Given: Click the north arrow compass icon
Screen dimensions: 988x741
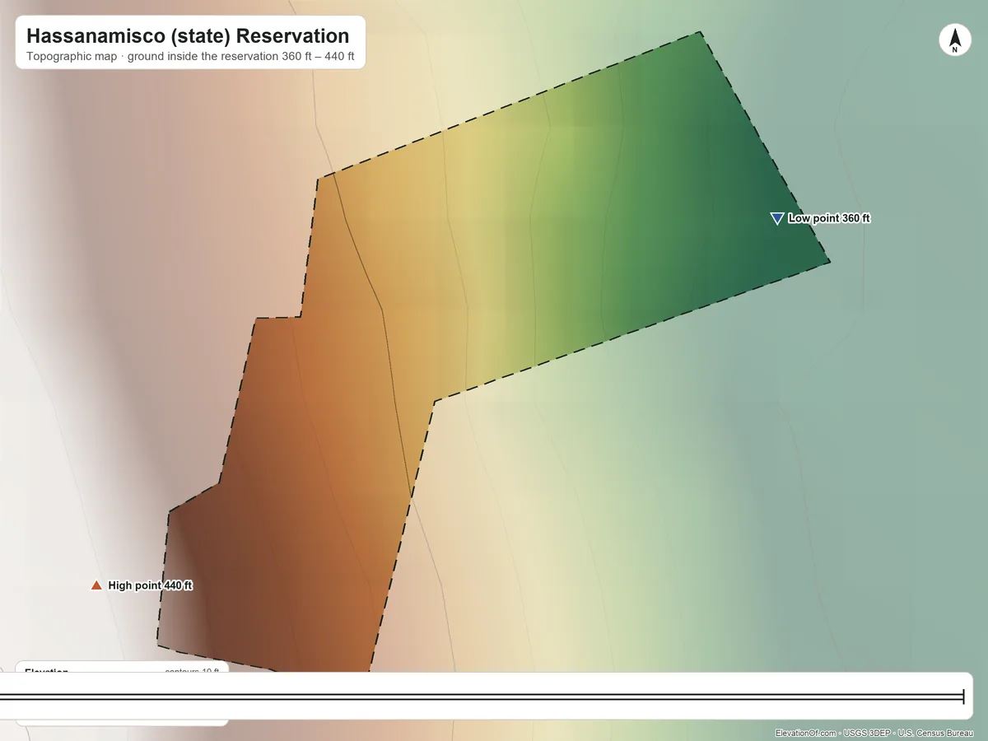Looking at the screenshot, I should click(955, 40).
